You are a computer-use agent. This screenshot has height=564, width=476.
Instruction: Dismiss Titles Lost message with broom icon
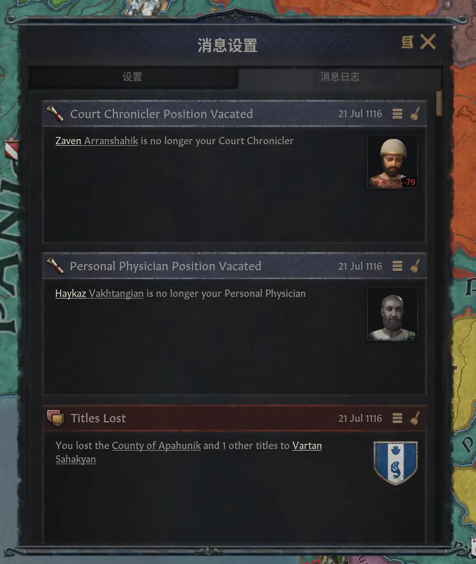point(415,418)
